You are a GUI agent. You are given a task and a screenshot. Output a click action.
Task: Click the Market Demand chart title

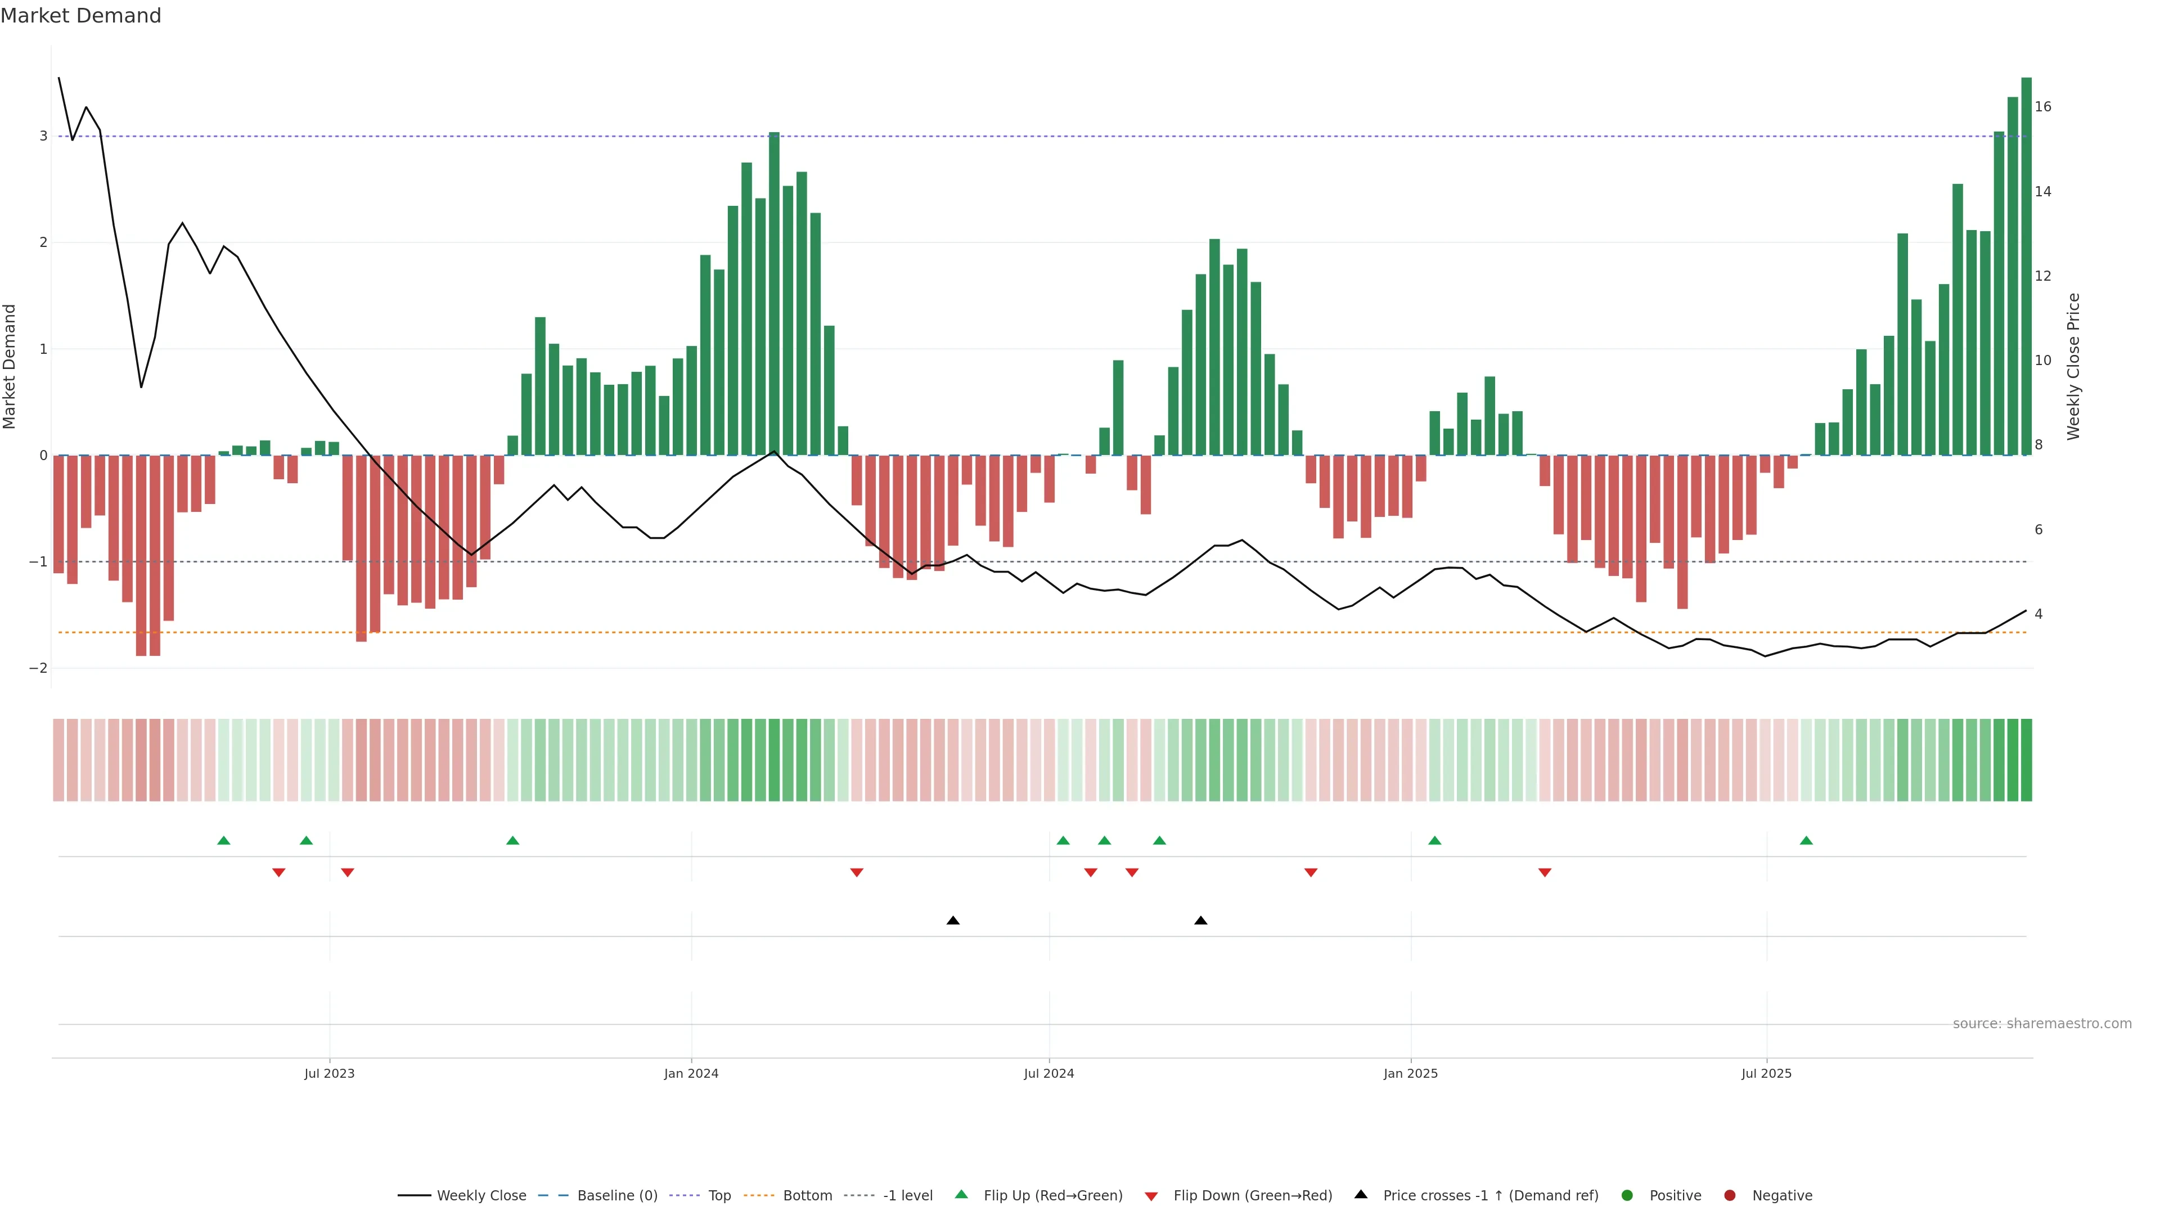tap(80, 16)
